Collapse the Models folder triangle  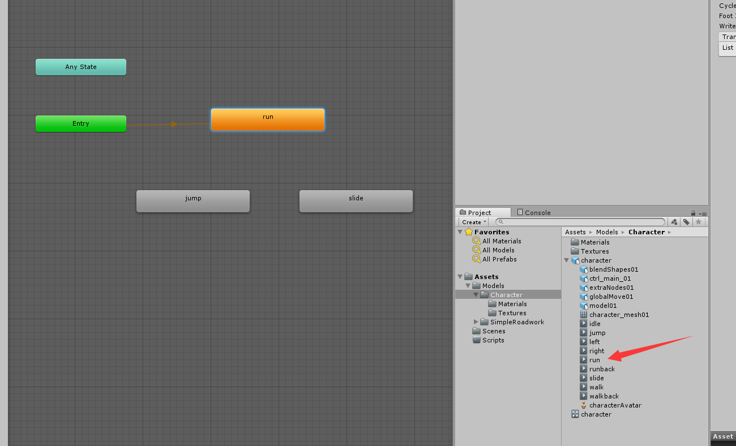click(468, 286)
